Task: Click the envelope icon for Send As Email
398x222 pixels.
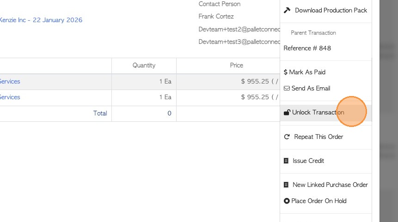Action: click(x=287, y=88)
